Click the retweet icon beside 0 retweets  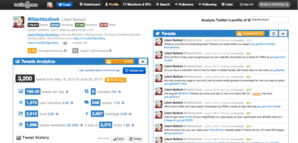[86, 91]
